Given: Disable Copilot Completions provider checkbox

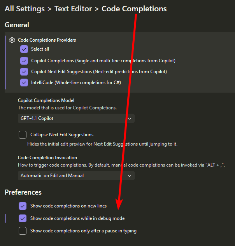Looking at the screenshot, I should pos(24,61).
